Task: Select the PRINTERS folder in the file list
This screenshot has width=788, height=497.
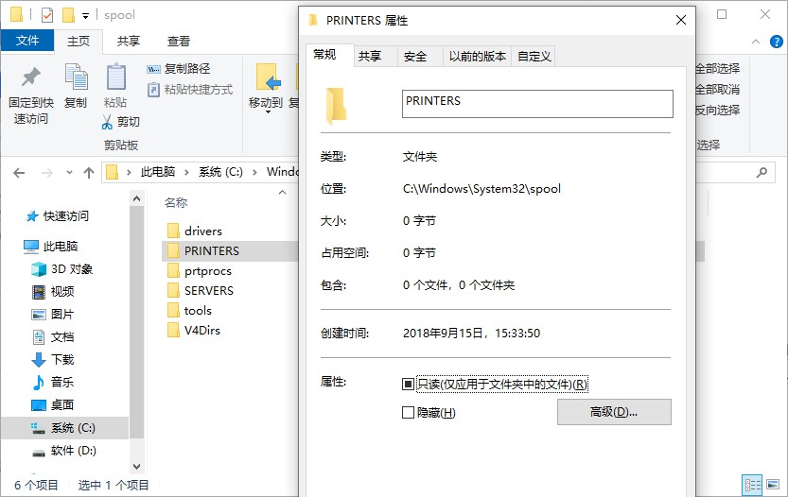Action: pyautogui.click(x=203, y=251)
